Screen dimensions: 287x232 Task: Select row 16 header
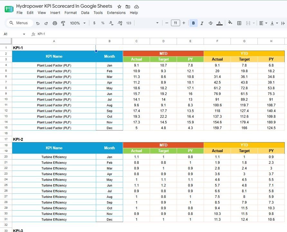(x=6, y=133)
